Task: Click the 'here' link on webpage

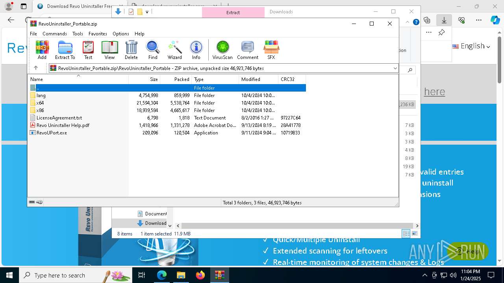Action: pos(435,92)
